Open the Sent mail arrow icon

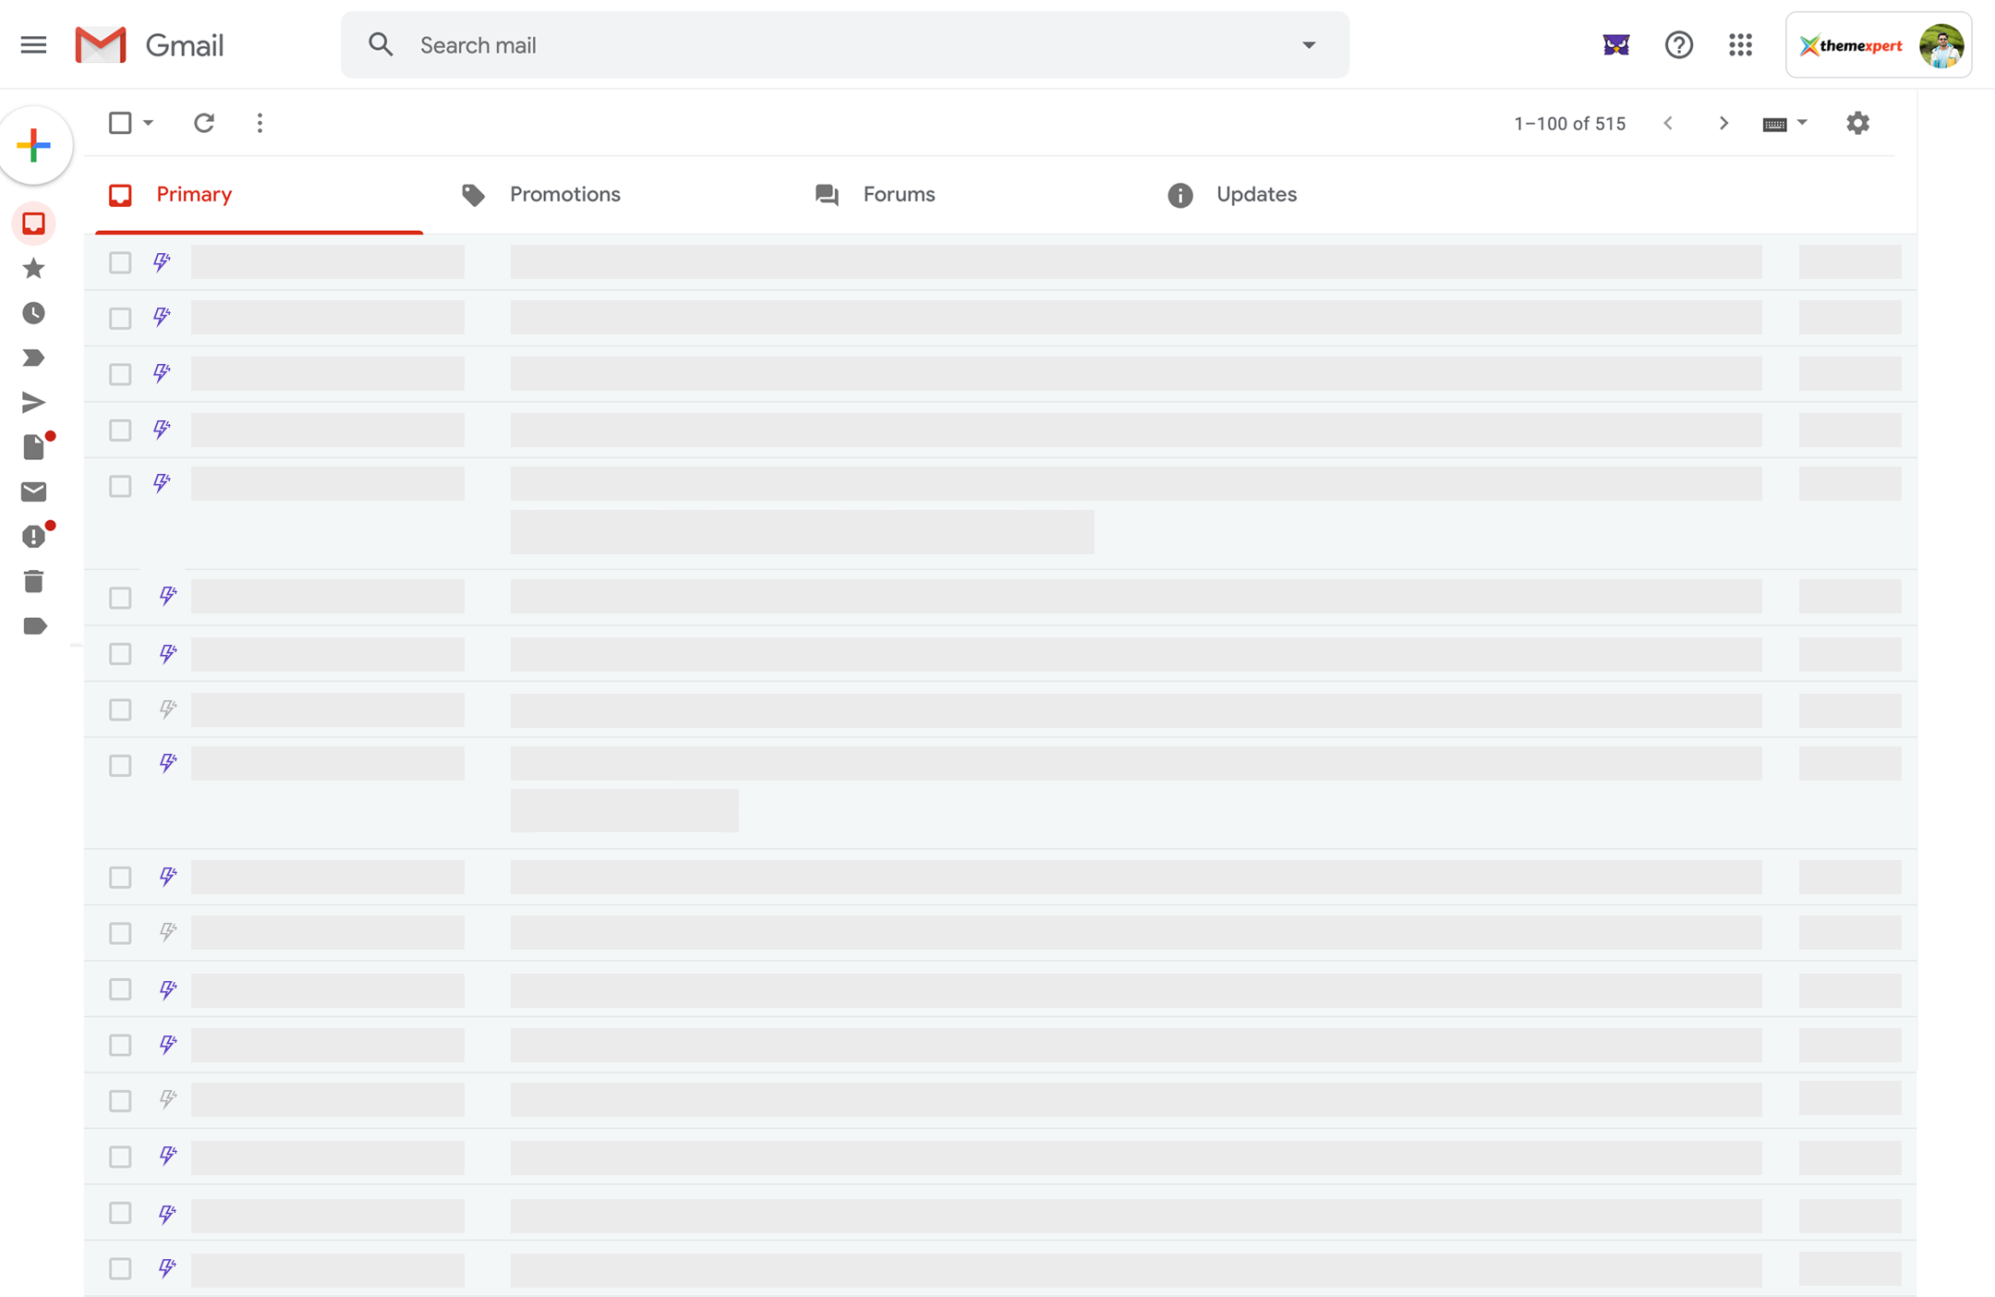pos(34,403)
